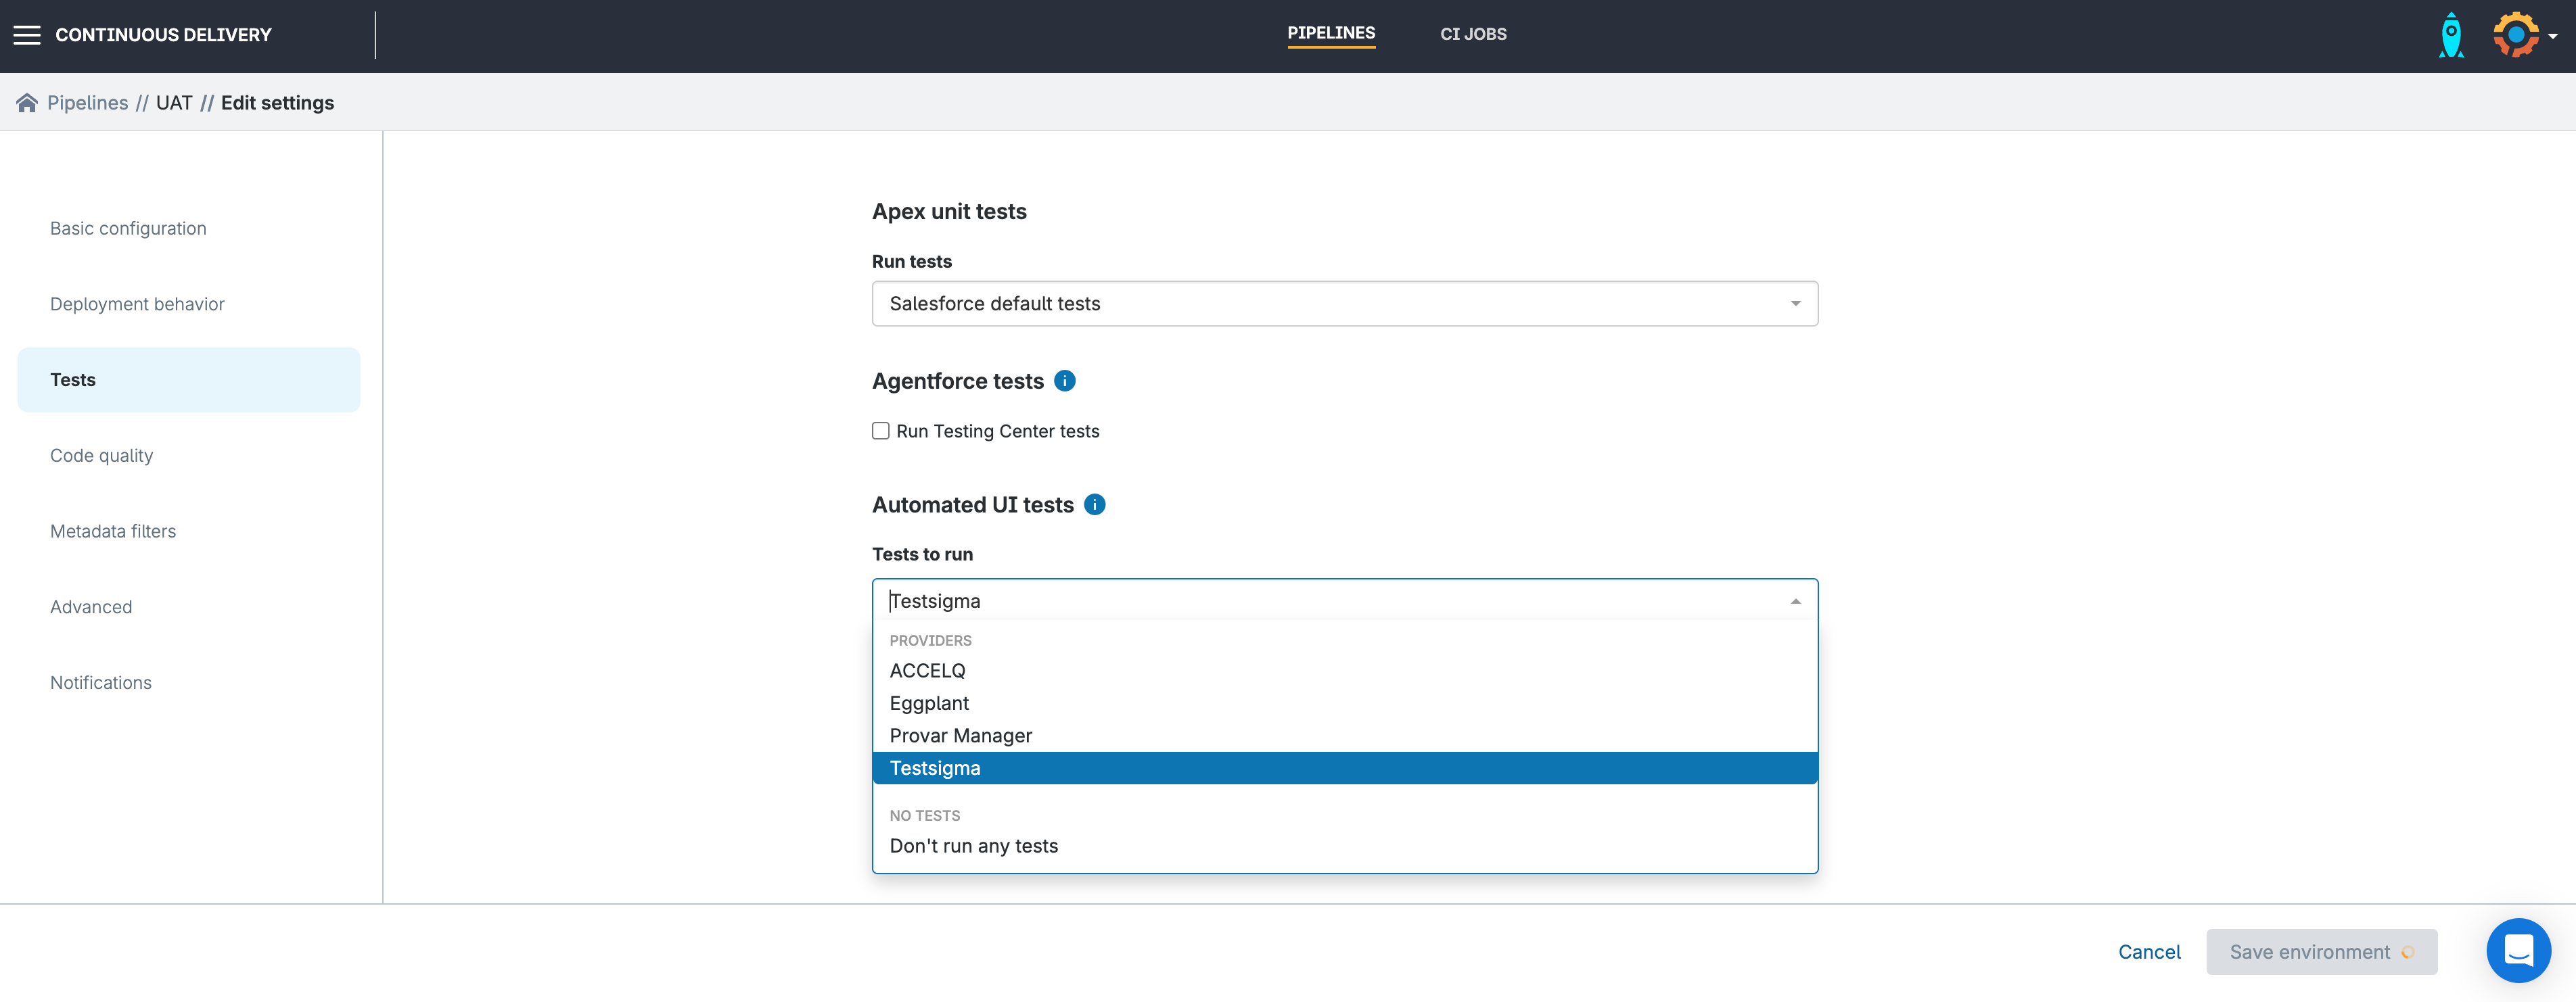Enable the Run Testing Center tests checkbox
The width and height of the screenshot is (2576, 1002).
coord(881,431)
